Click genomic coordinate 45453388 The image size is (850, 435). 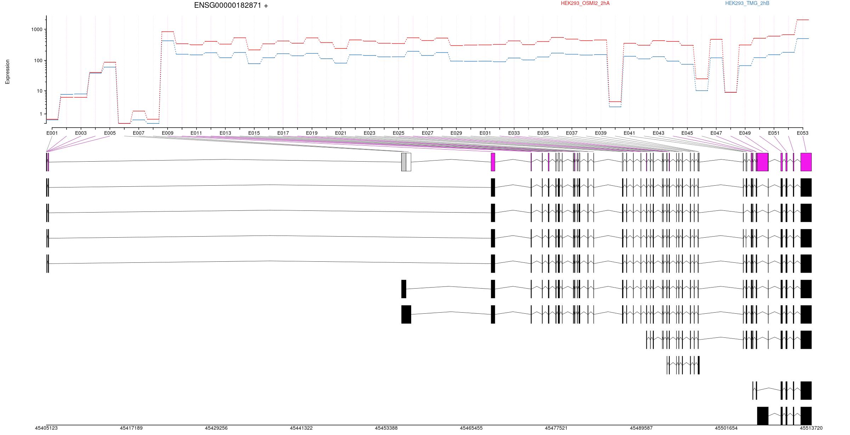[386, 428]
